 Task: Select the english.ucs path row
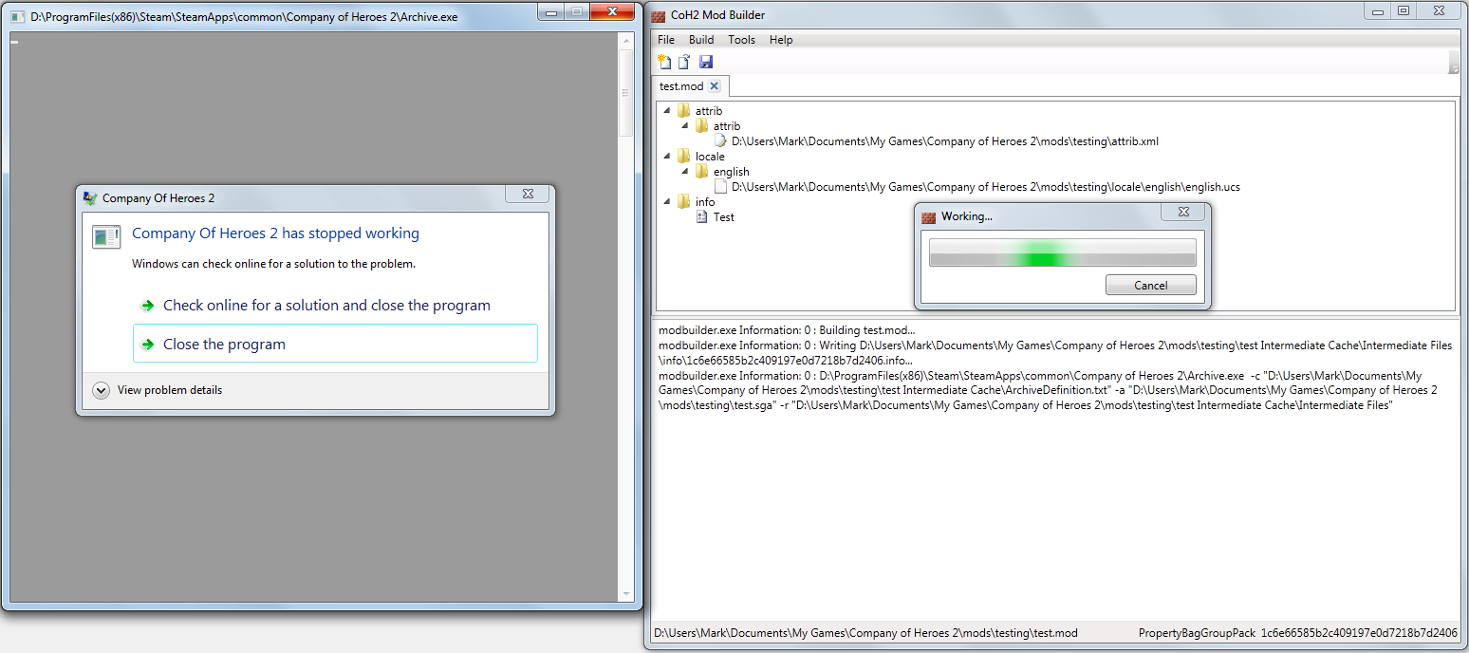986,187
